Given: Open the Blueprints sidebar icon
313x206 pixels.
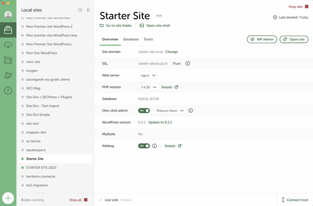Looking at the screenshot, I should [8, 60].
